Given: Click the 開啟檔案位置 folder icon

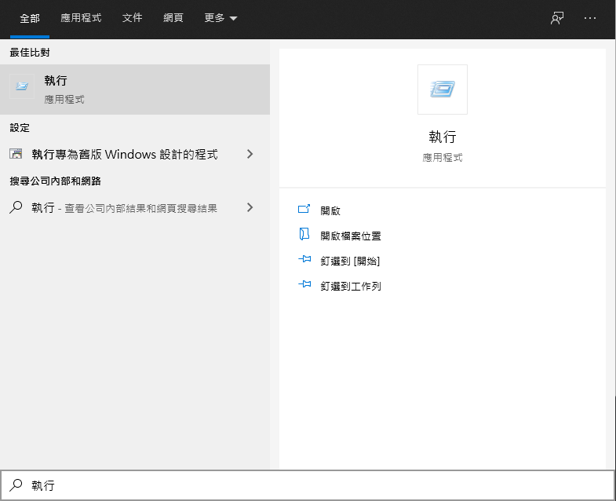Looking at the screenshot, I should [304, 234].
